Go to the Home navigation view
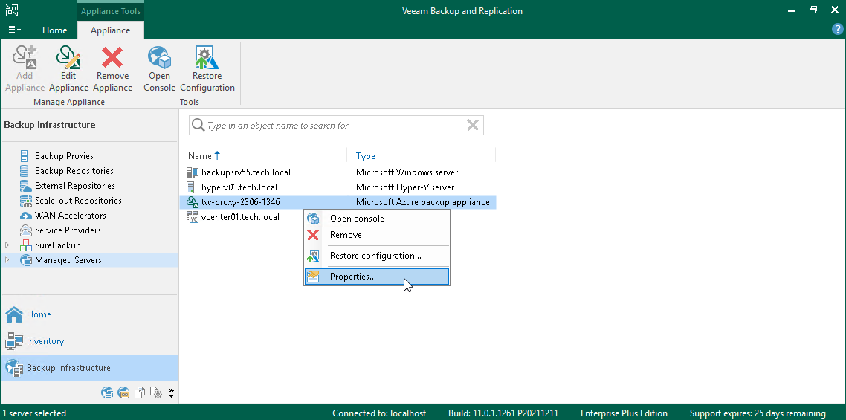The width and height of the screenshot is (846, 420). click(x=89, y=314)
